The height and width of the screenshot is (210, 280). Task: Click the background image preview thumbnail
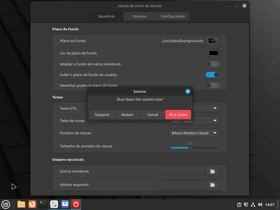pos(212,41)
